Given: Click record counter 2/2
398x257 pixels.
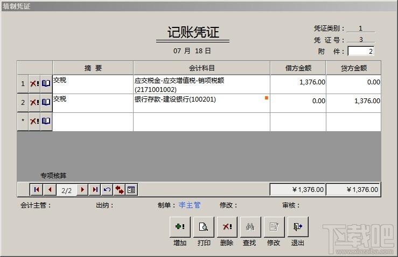Looking at the screenshot, I should [66, 190].
